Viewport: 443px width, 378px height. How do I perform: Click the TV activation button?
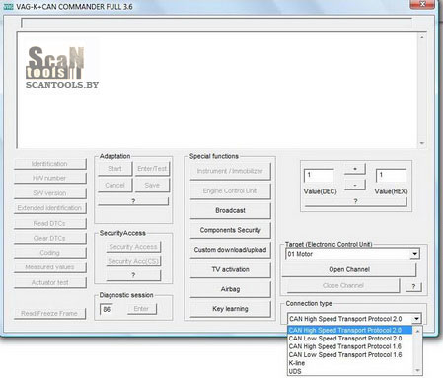(230, 269)
